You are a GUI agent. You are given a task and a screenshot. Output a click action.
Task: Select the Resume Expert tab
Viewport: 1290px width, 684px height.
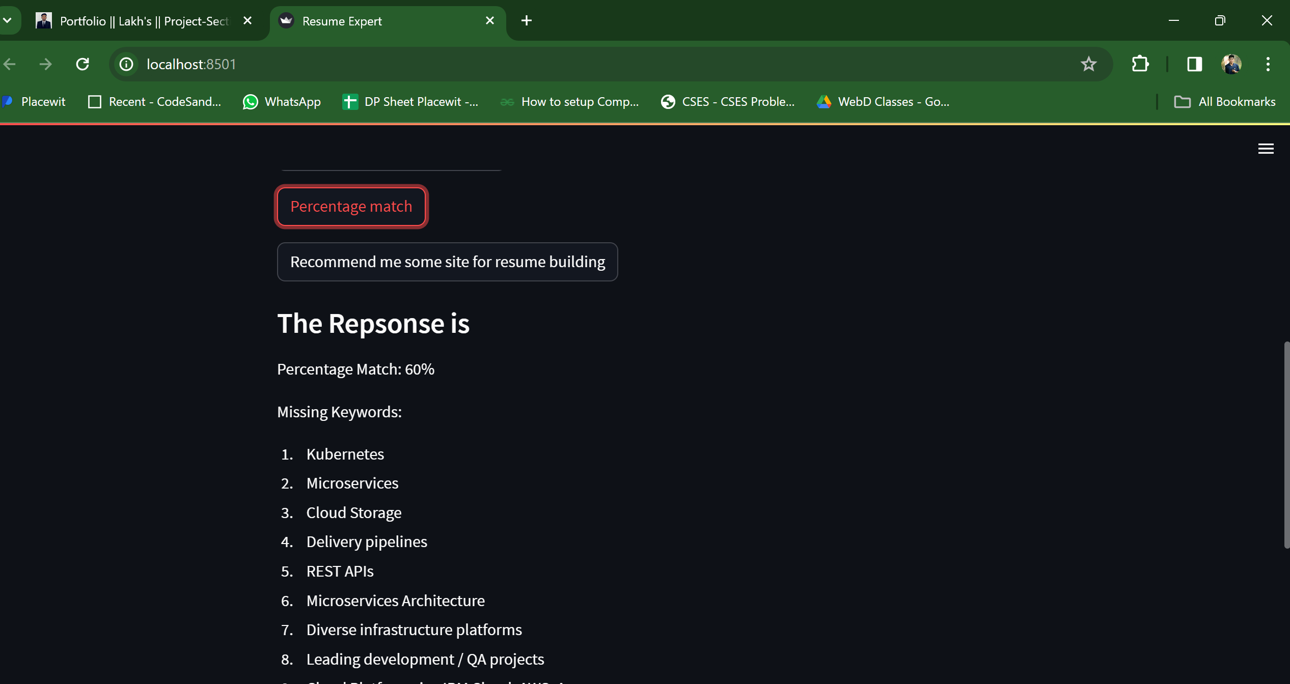click(379, 21)
